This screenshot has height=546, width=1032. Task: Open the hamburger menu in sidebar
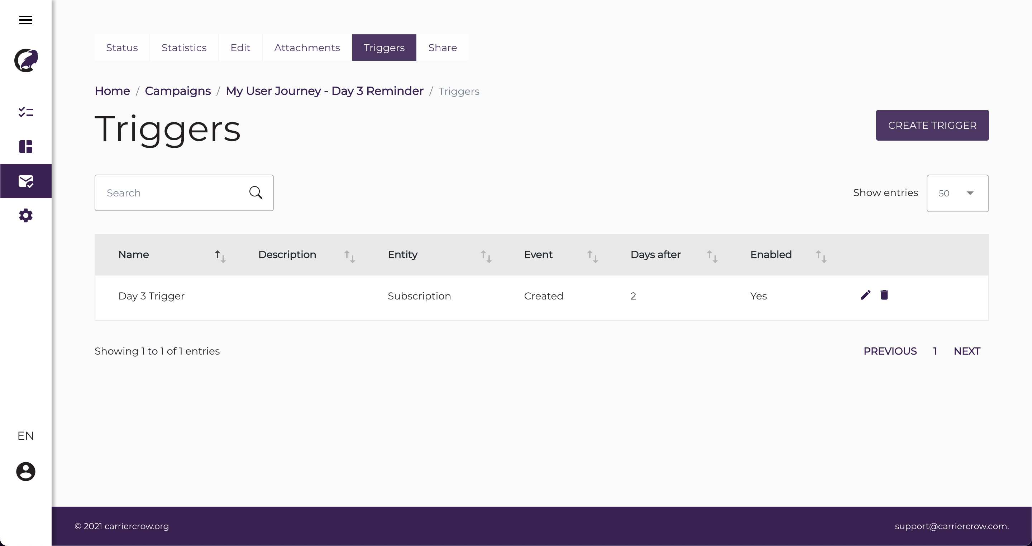(26, 20)
